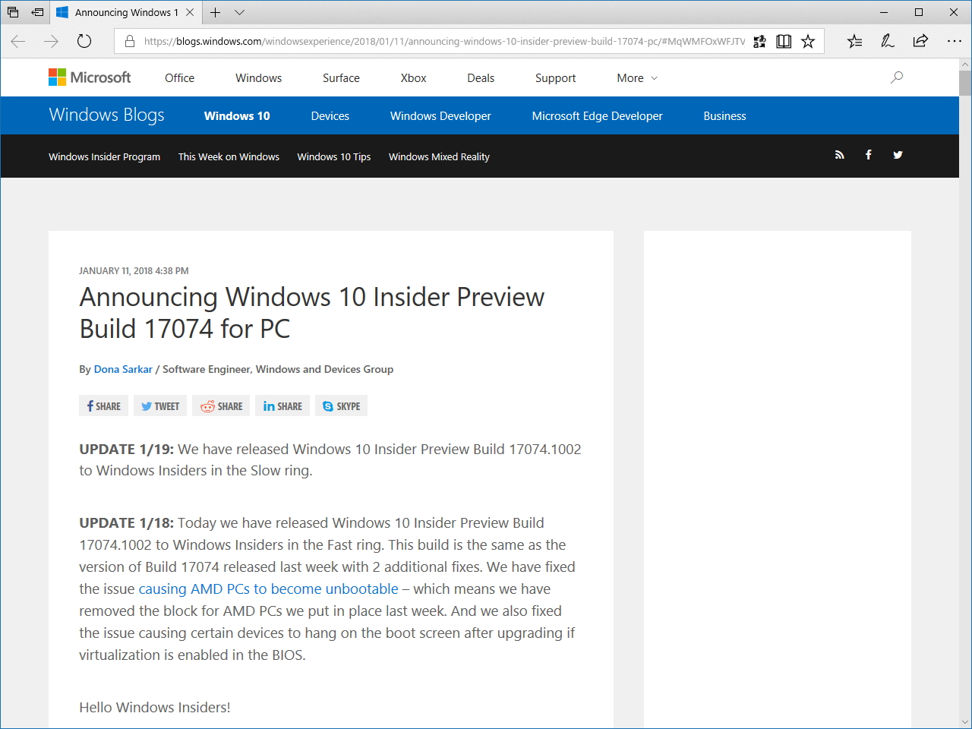The height and width of the screenshot is (729, 972).
Task: Open Dona Sarkar's author page
Action: click(123, 369)
